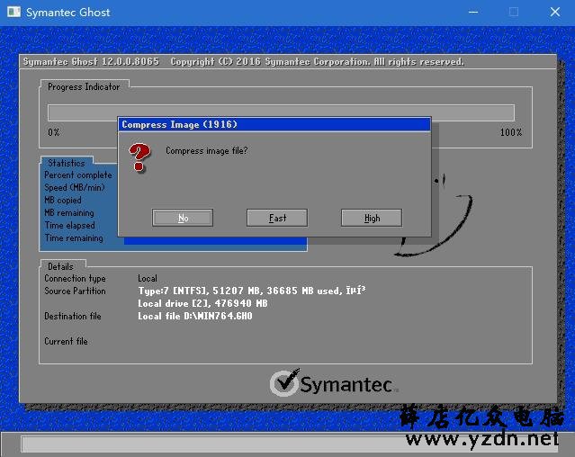Click 'Current file' label

(66, 341)
